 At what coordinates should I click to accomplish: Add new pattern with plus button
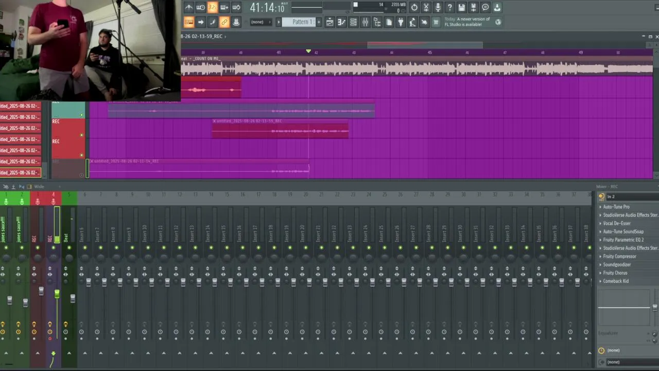click(x=319, y=22)
